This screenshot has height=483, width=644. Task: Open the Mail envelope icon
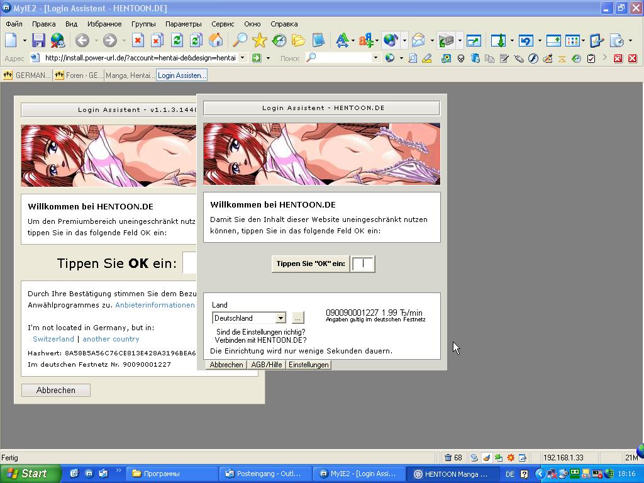418,40
